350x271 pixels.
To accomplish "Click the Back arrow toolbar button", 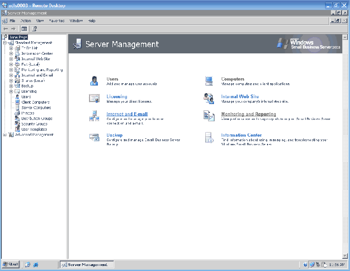I will [x=6, y=29].
